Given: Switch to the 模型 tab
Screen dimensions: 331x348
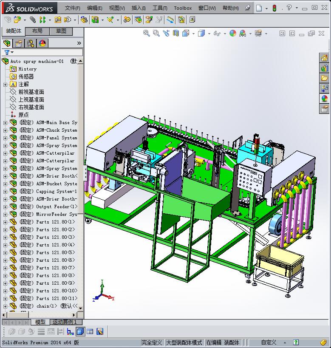Looking at the screenshot, I should (x=40, y=322).
